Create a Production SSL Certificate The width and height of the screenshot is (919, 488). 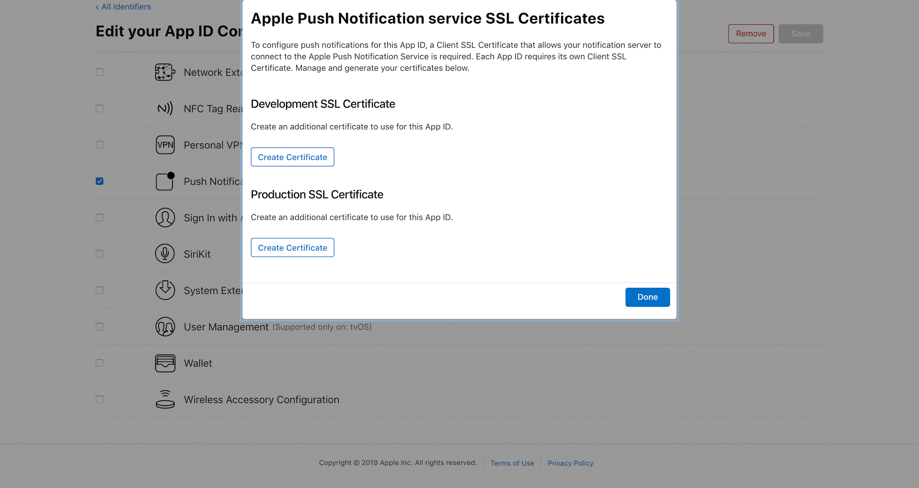[x=292, y=247]
